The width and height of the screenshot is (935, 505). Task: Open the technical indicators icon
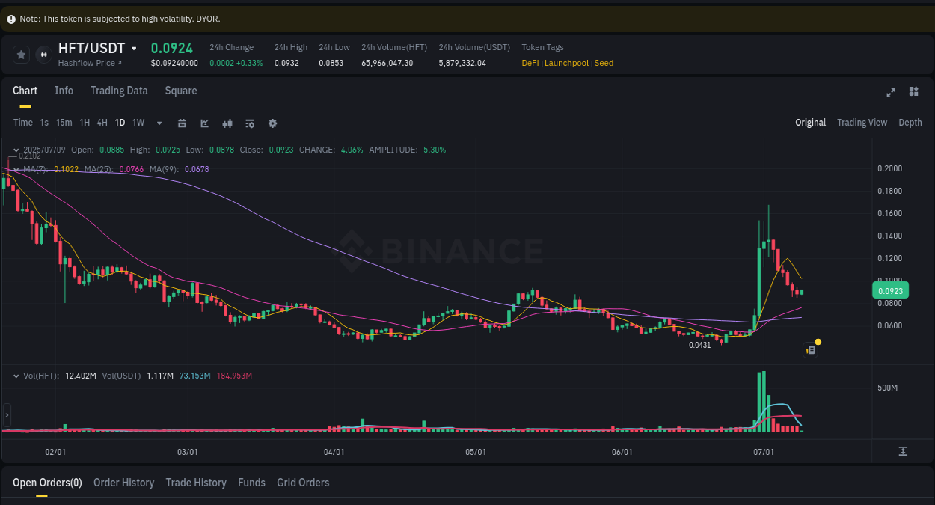point(250,123)
